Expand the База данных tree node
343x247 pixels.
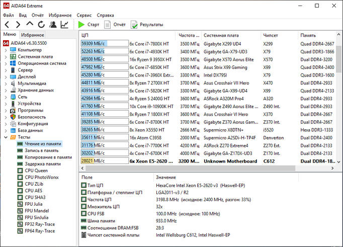[x=6, y=131]
